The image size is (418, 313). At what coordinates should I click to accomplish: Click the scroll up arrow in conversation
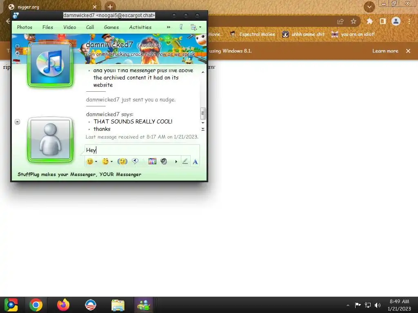click(203, 72)
